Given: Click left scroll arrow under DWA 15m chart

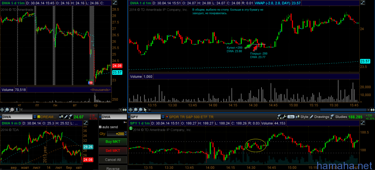Looking at the screenshot, I should point(22,110).
